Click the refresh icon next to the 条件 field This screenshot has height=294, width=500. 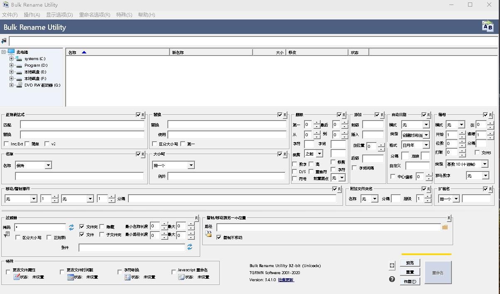pyautogui.click(x=190, y=247)
